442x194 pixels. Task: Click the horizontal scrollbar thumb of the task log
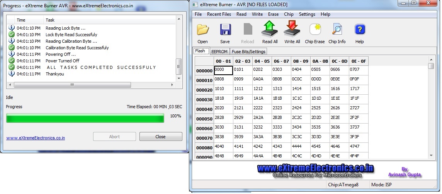[x=72, y=85]
